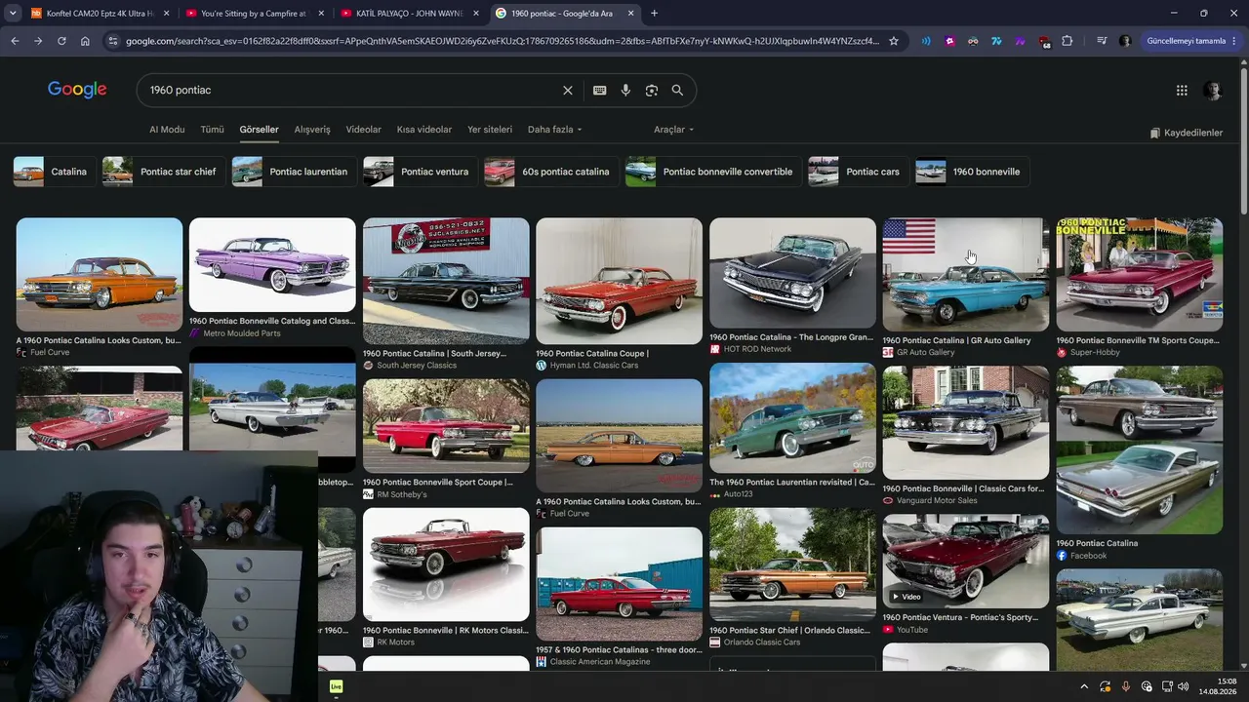
Task: Start voice search with the microphone icon
Action: point(625,90)
